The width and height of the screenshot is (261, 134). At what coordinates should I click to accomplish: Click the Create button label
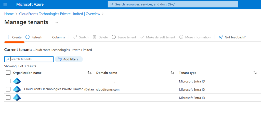(17, 37)
